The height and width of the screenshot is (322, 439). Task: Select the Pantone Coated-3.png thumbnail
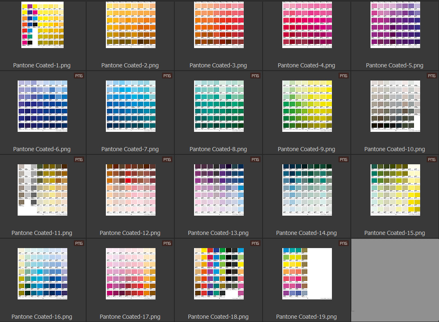(x=219, y=25)
